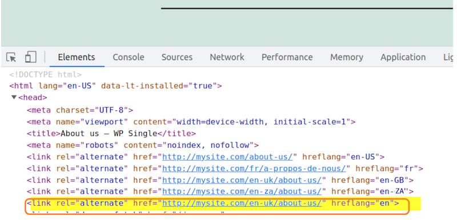Viewport: 457px width, 220px height.
Task: Follow the fr a-propos-de-nous link
Action: (x=254, y=169)
